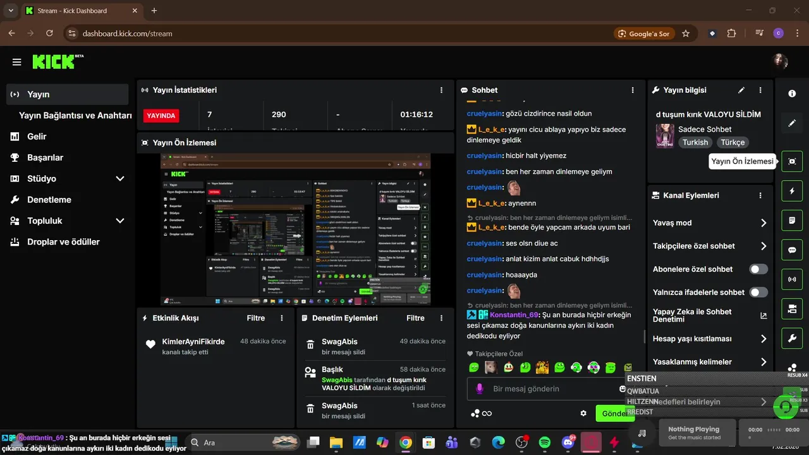809x455 pixels.
Task: Open Denetleme in sidebar
Action: click(49, 200)
